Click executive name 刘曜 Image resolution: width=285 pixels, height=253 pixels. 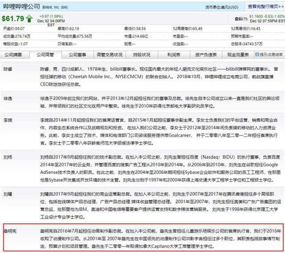coord(8,194)
